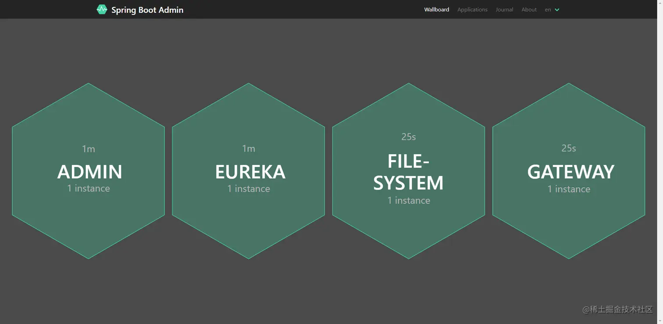This screenshot has height=324, width=663.
Task: Click '1 instance' under FILE-SYSTEM
Action: tap(409, 201)
